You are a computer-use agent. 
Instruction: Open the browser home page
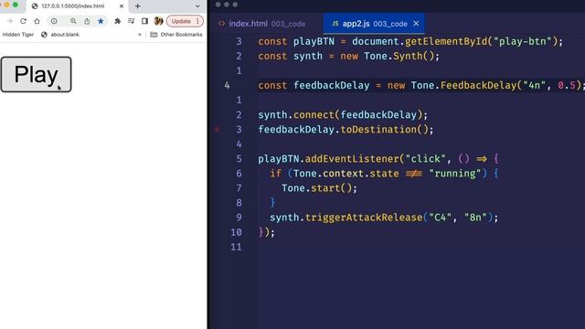37,21
